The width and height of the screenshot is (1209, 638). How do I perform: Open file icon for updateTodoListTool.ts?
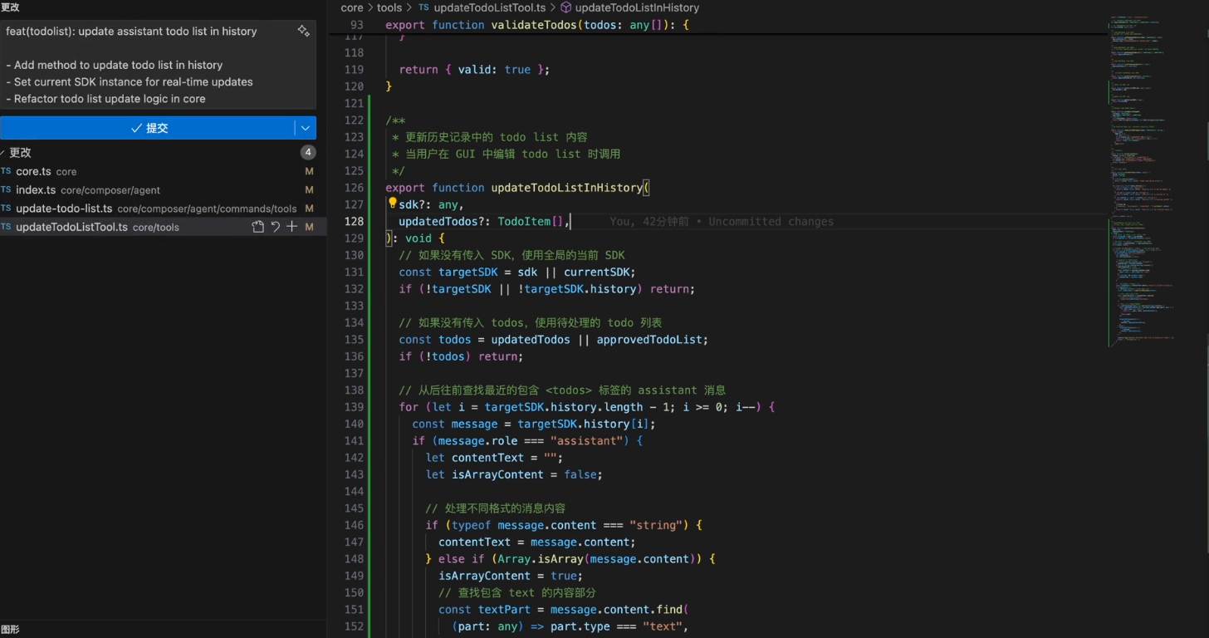258,227
